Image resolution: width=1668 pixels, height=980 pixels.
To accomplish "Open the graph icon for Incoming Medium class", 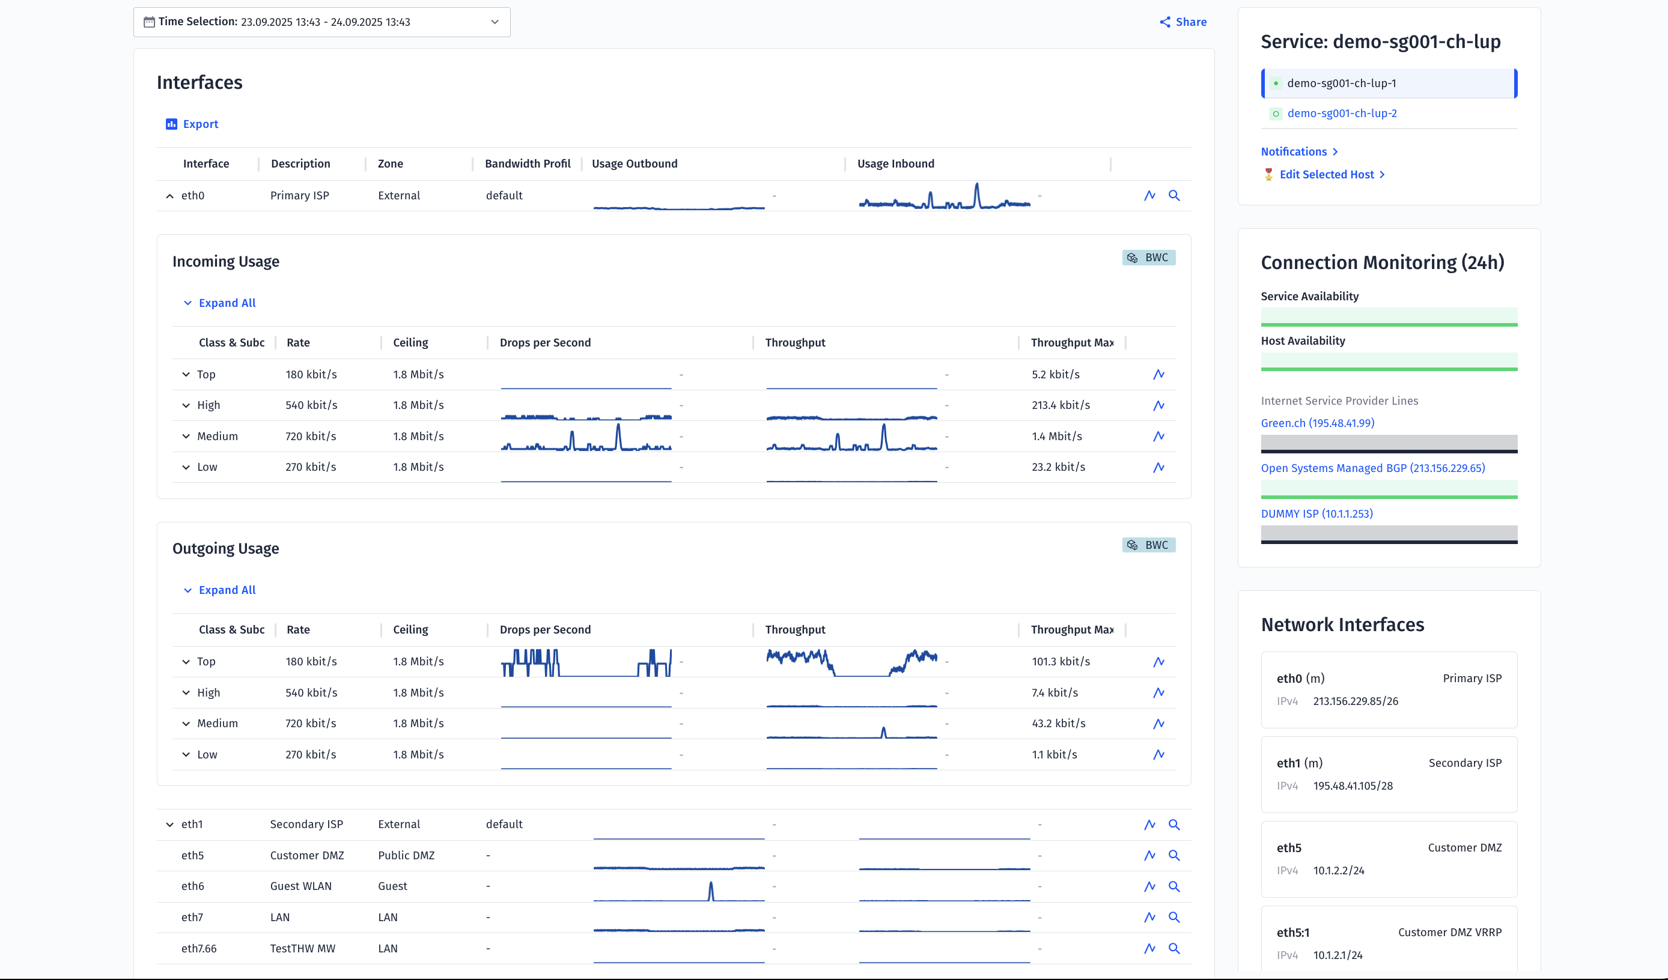I will click(x=1159, y=436).
